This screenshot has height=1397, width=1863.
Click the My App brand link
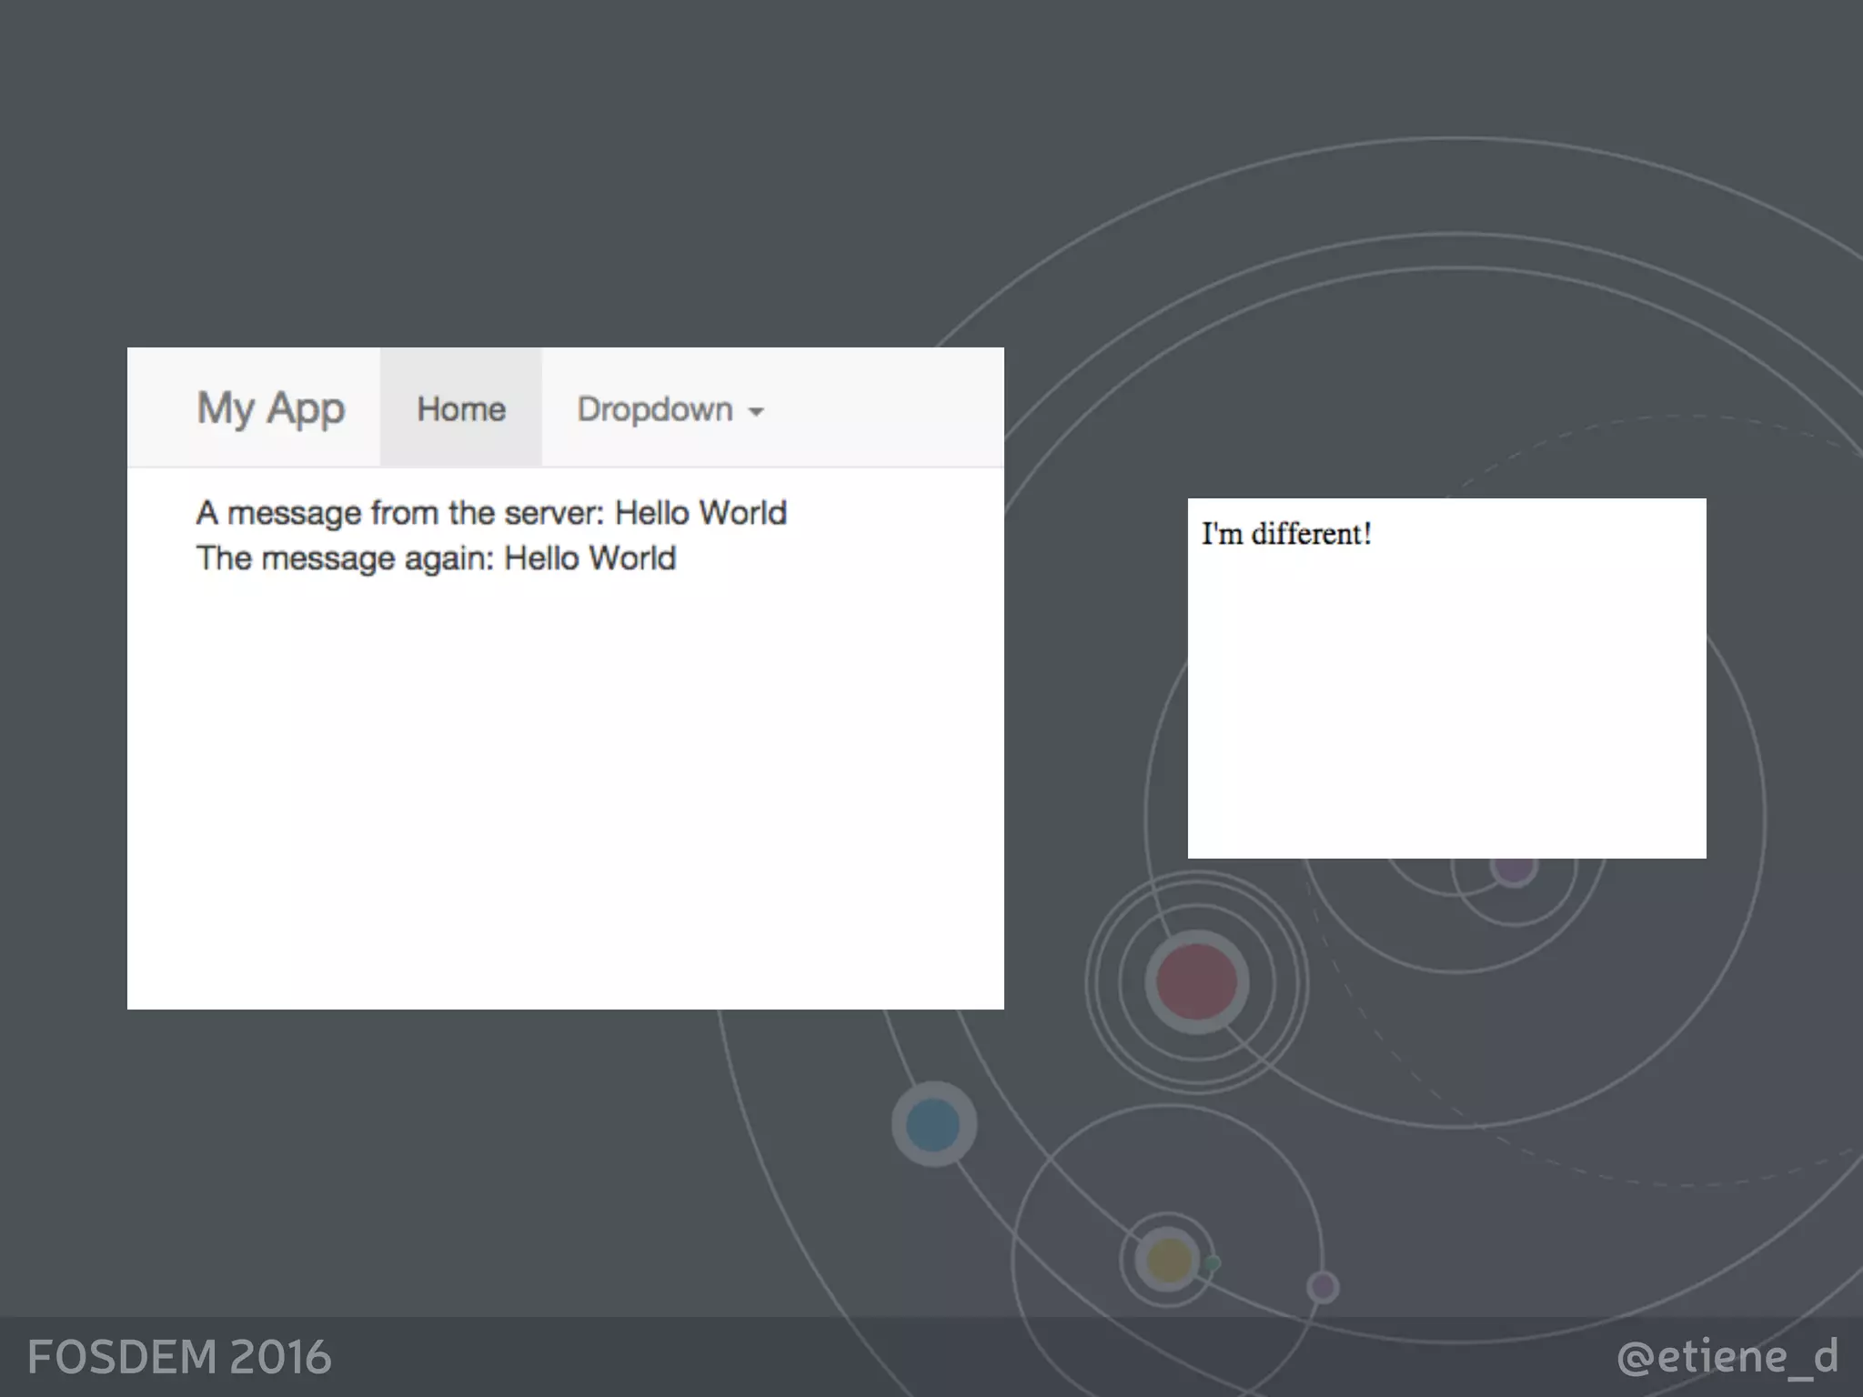[x=270, y=408]
